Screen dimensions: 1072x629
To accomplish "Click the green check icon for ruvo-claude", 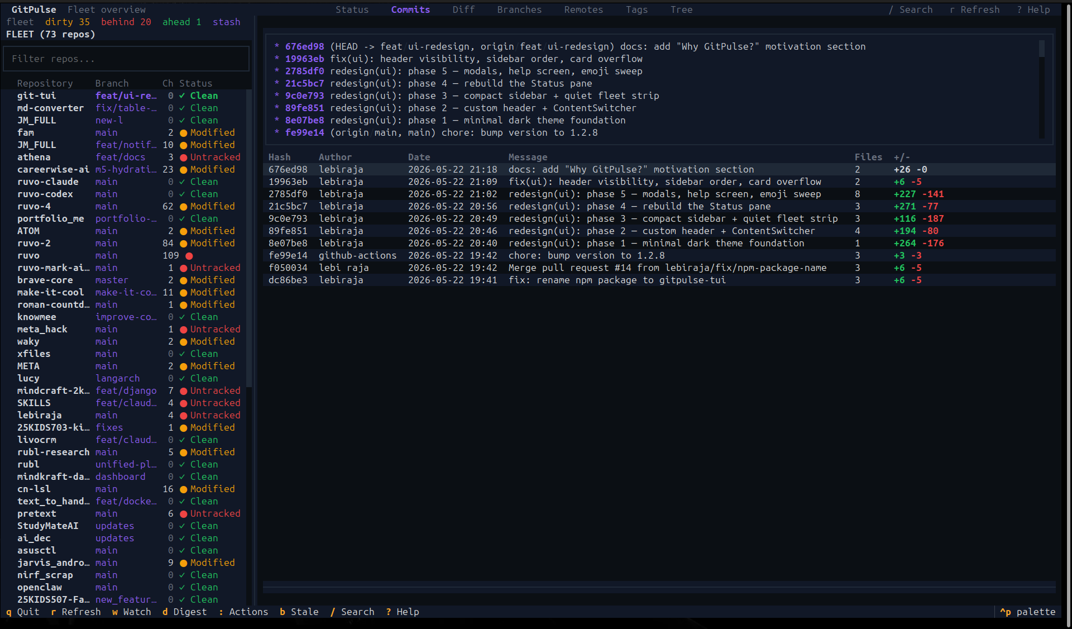I will point(182,182).
